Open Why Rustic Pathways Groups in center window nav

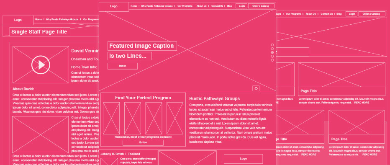(x=157, y=6)
